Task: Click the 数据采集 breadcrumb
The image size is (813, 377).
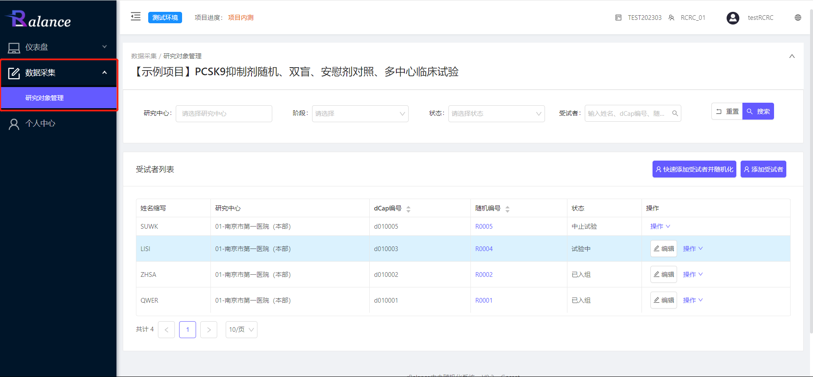Action: click(x=144, y=56)
